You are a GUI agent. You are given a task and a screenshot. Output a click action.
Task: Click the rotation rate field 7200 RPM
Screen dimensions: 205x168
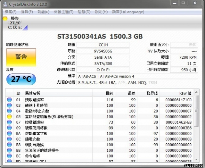click(184, 57)
